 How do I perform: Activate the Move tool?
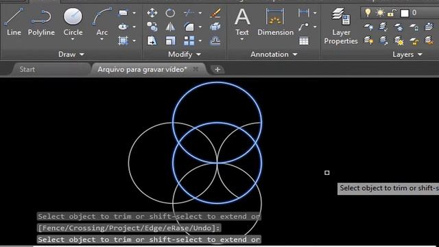(x=152, y=13)
